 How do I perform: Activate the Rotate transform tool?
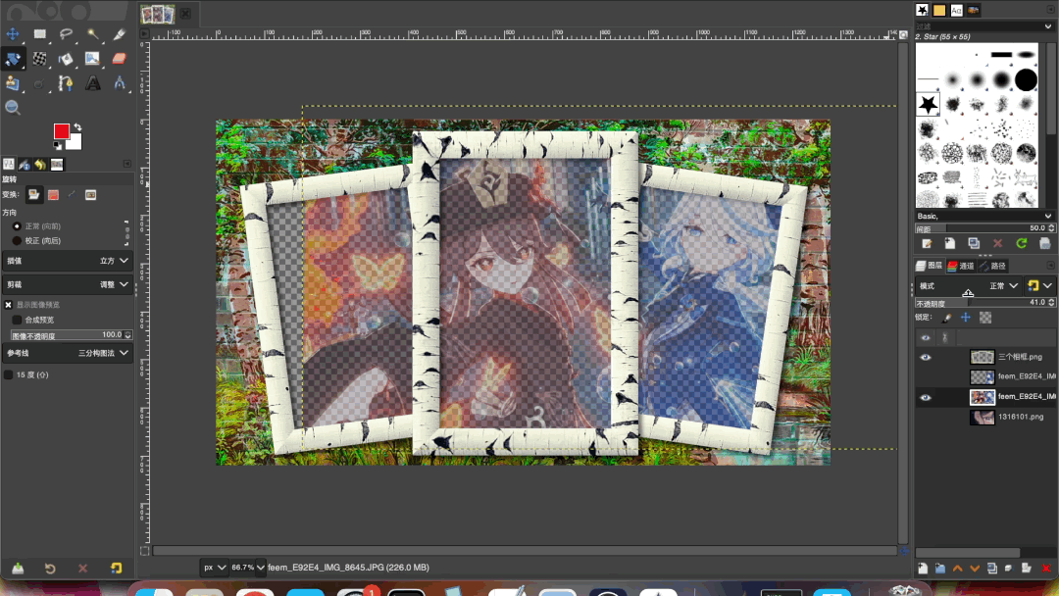pyautogui.click(x=13, y=59)
